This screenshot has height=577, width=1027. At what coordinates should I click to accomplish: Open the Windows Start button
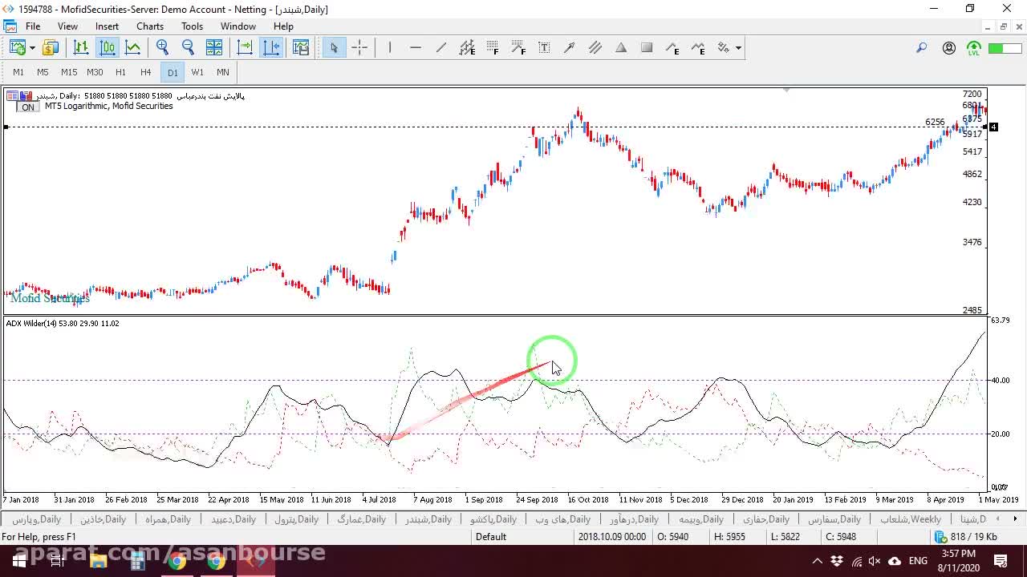pyautogui.click(x=19, y=560)
